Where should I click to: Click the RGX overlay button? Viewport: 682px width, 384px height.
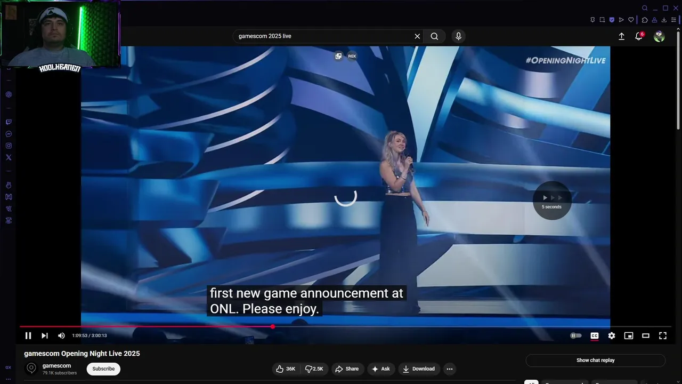click(352, 56)
